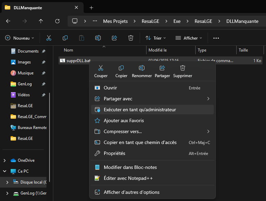Select the supprDLL.bat file icon
Screen dimensions: 266x201
tap(62, 60)
